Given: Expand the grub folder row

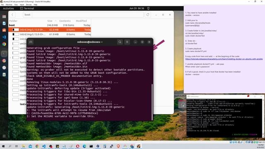Looking at the screenshot, I should coord(10,58).
